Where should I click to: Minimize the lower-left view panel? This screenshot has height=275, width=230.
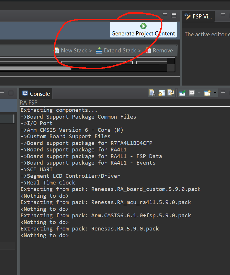point(2,92)
